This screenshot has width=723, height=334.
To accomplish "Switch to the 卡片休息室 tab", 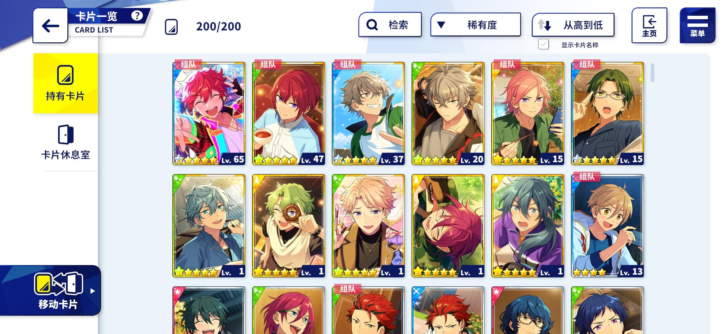I will (x=66, y=142).
